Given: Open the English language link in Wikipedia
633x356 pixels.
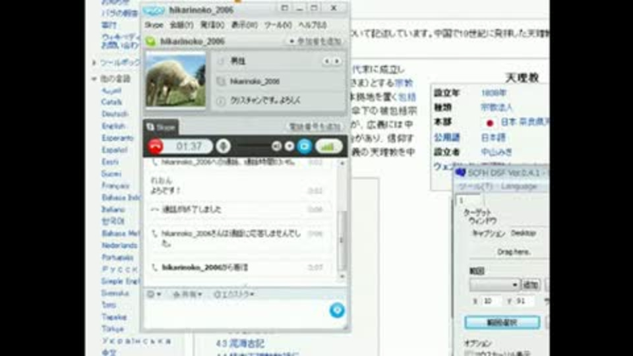Looking at the screenshot, I should [x=113, y=126].
